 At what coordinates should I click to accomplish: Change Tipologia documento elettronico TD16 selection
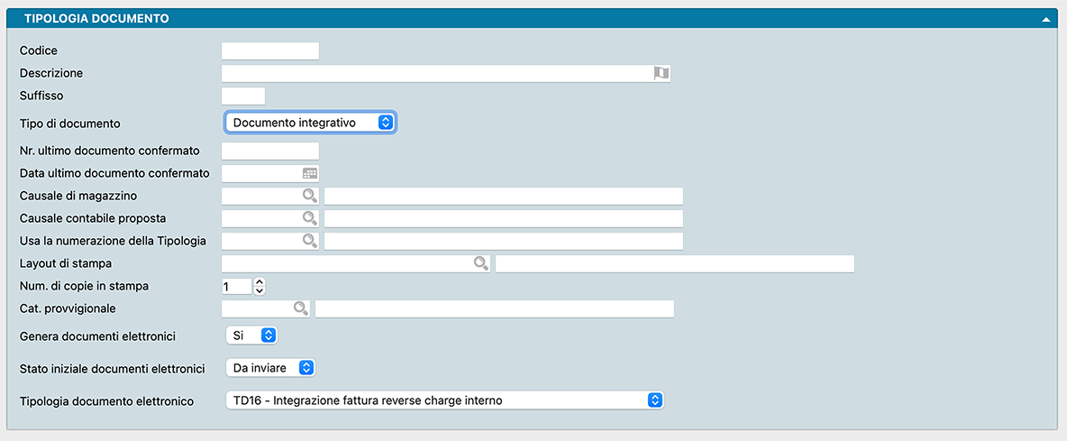(444, 400)
